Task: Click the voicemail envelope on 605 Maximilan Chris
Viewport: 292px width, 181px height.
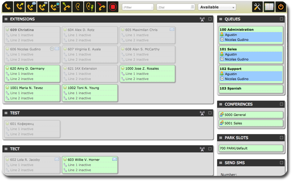Action: pyautogui.click(x=172, y=29)
